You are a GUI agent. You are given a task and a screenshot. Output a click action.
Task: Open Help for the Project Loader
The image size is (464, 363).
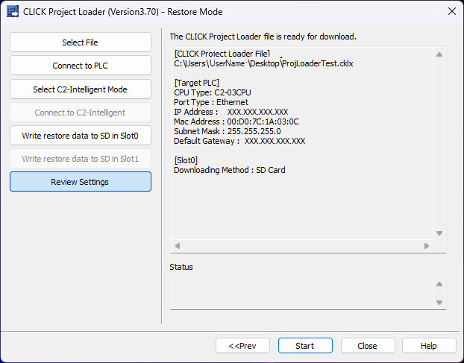click(x=429, y=346)
